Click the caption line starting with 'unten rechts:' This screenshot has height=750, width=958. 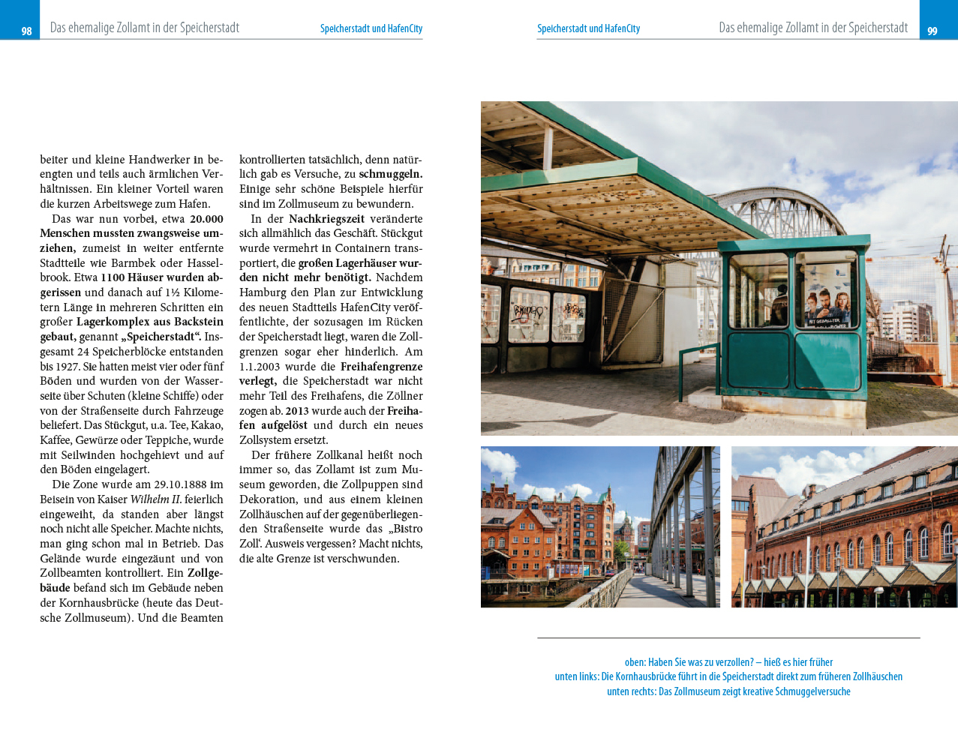[x=728, y=691]
